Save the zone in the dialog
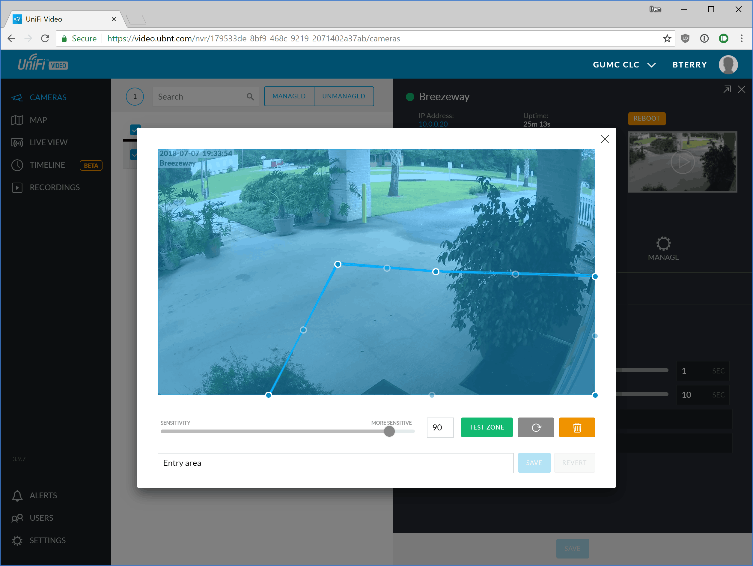This screenshot has width=753, height=566. (534, 463)
